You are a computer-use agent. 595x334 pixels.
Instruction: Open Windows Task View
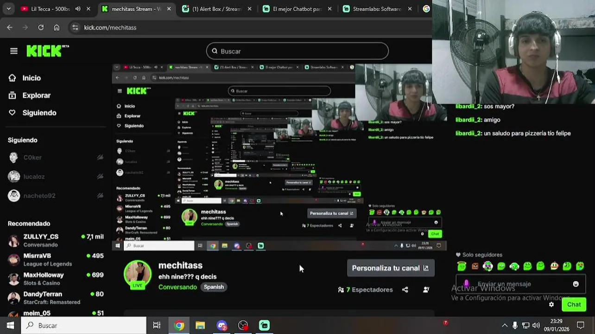pyautogui.click(x=157, y=325)
